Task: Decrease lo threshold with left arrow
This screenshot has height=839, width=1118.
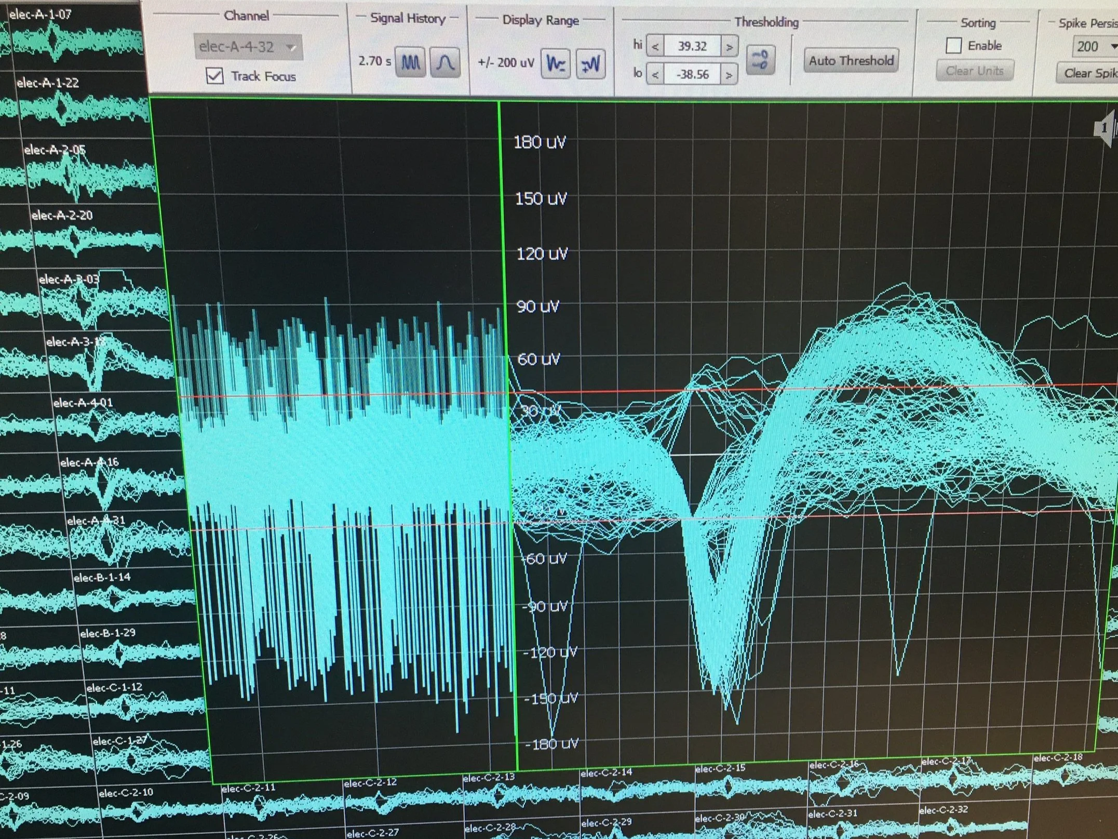Action: point(655,75)
